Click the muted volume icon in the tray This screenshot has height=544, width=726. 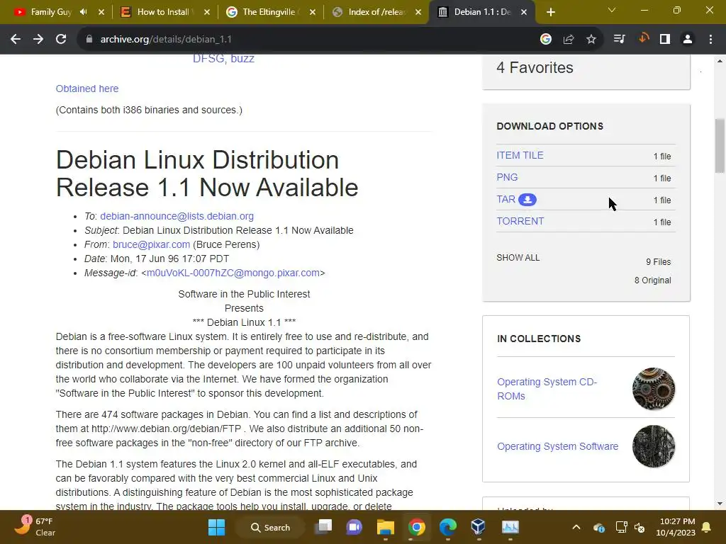pyautogui.click(x=640, y=527)
